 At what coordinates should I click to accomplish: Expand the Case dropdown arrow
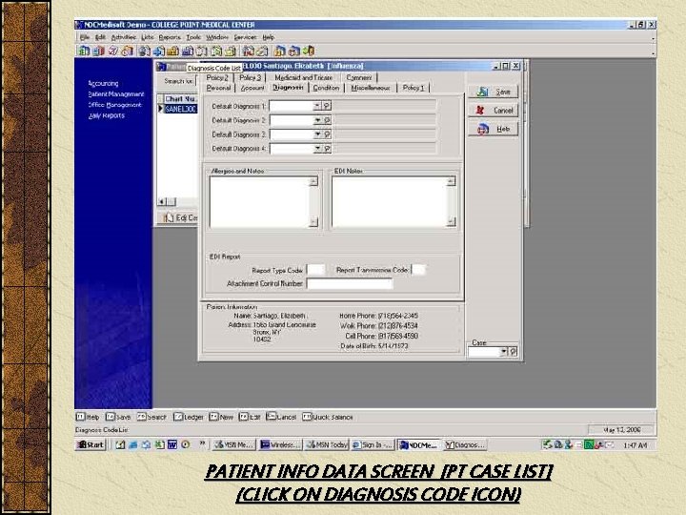(x=504, y=352)
